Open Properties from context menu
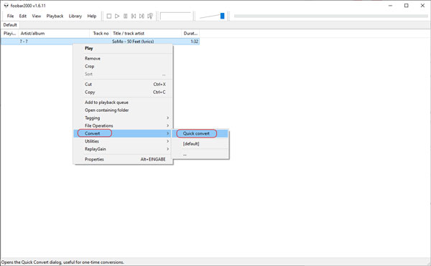The height and width of the screenshot is (266, 431). tap(123, 159)
